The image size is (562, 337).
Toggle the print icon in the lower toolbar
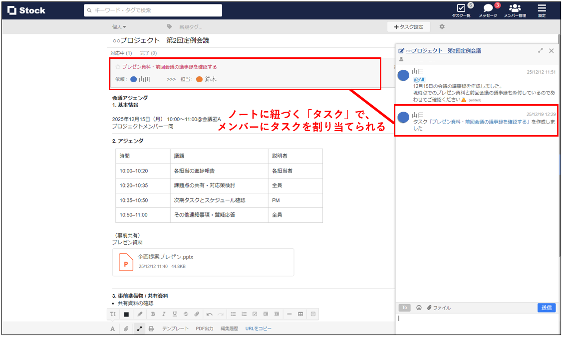(151, 328)
